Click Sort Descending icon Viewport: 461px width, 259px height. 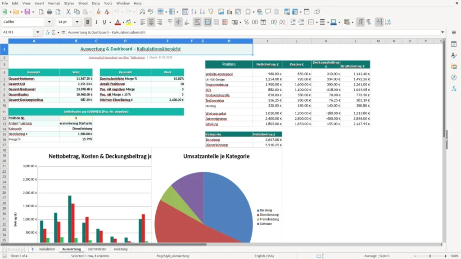coord(202,12)
